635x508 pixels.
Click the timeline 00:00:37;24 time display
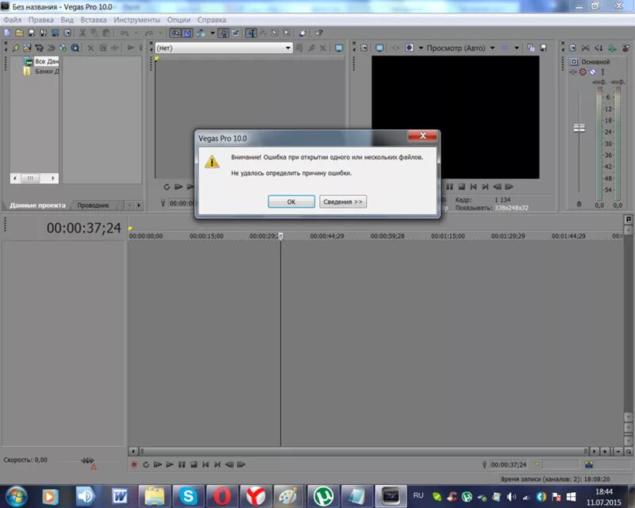pyautogui.click(x=83, y=228)
